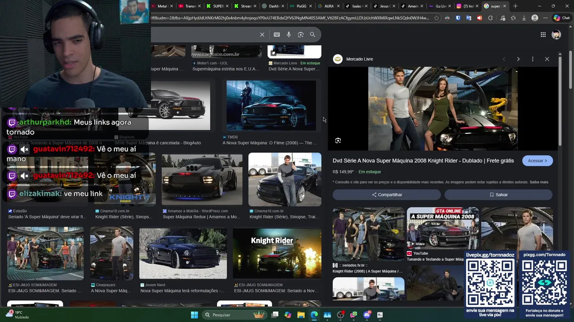Close the image preview panel
The height and width of the screenshot is (322, 574).
pyautogui.click(x=547, y=59)
